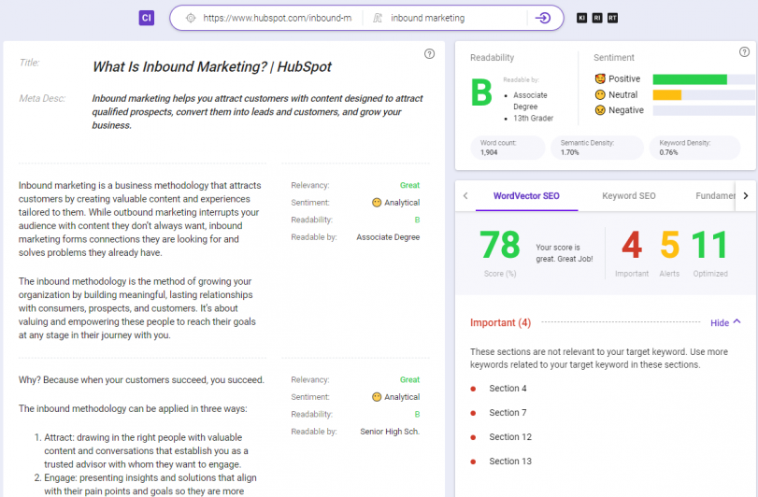Open the RI tool icon

tap(597, 18)
